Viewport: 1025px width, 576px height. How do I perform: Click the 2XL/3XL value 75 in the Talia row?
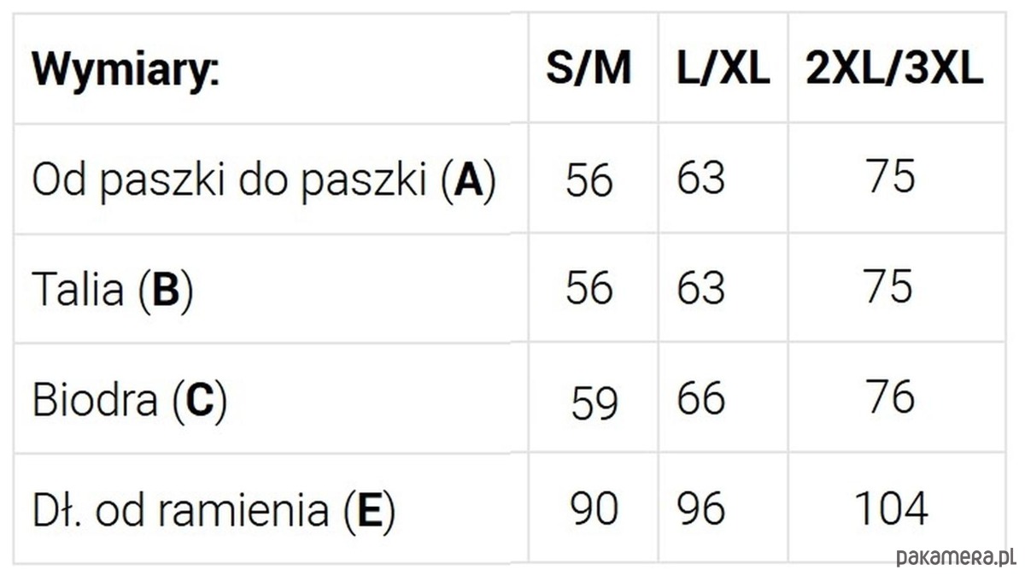[890, 286]
